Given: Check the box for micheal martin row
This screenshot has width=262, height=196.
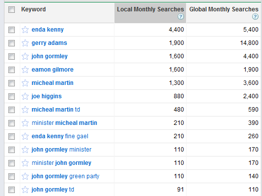Looking at the screenshot, I should (x=12, y=83).
